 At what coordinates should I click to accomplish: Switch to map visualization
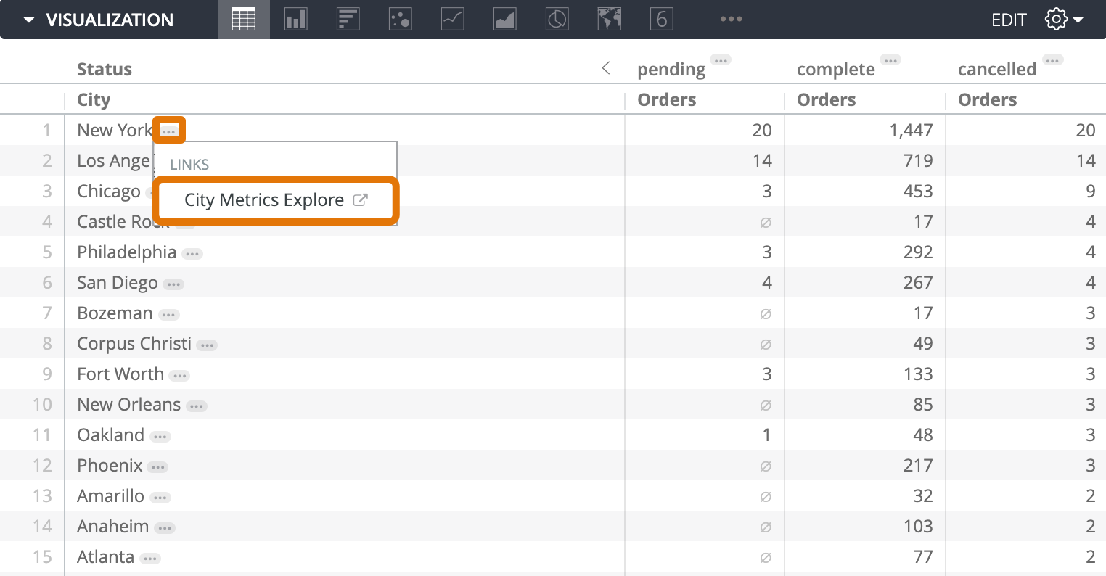pos(609,20)
